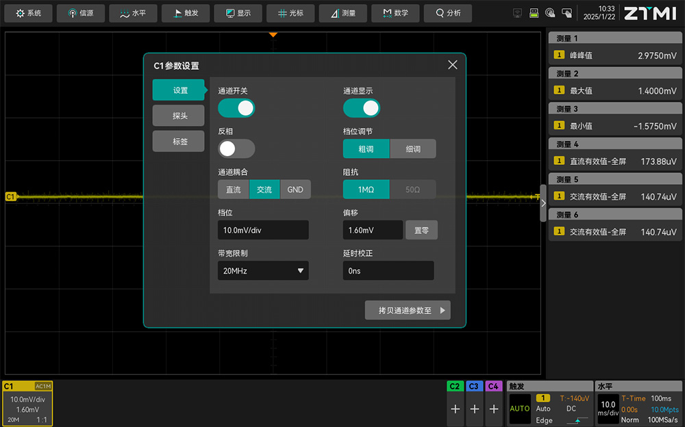Add channel C4 with its plus icon

(493, 409)
